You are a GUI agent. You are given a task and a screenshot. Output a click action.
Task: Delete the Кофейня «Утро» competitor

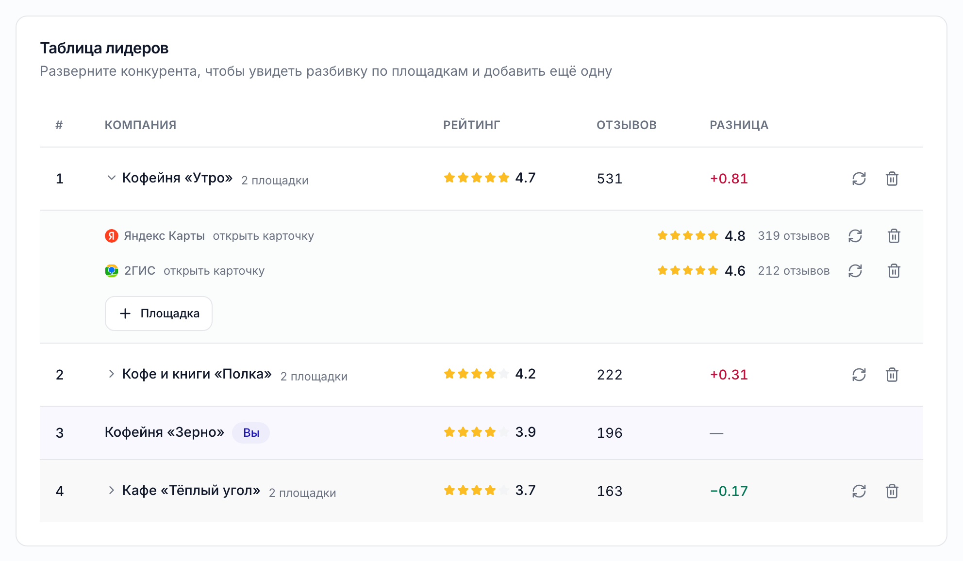(x=892, y=179)
